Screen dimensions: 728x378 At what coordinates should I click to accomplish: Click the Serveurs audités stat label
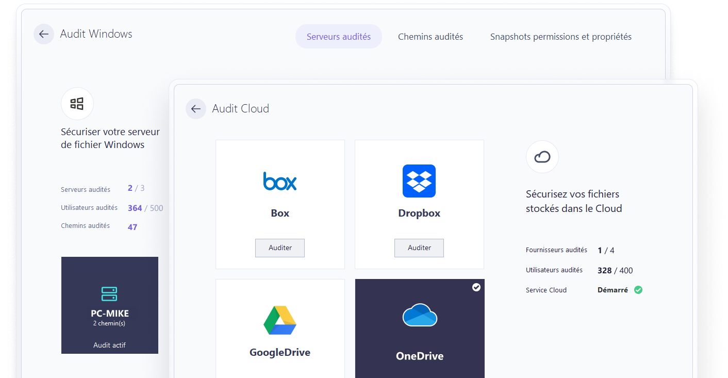pos(86,190)
